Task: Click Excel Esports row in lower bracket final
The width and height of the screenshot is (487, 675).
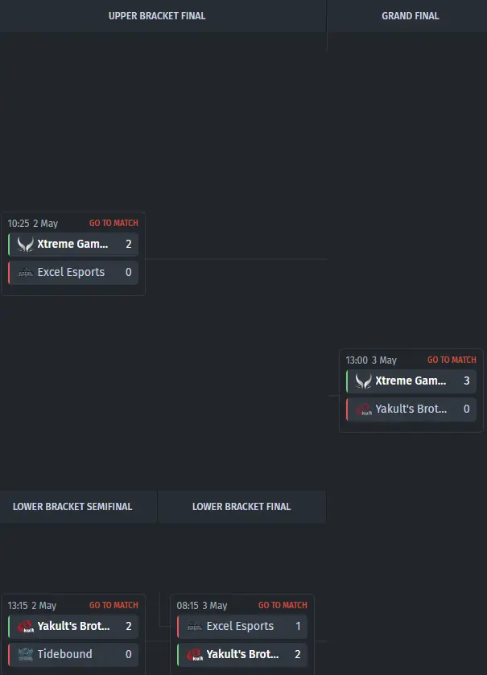Action: pyautogui.click(x=241, y=626)
